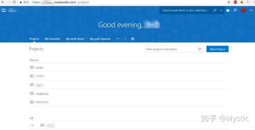This screenshot has height=130, width=255.
Task: Open the settings gear icon
Action: coord(133,39)
